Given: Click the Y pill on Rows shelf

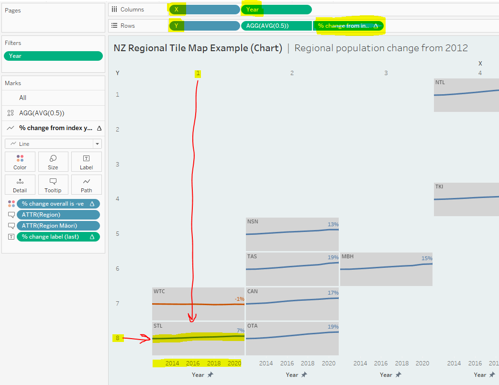Looking at the screenshot, I should (x=204, y=26).
